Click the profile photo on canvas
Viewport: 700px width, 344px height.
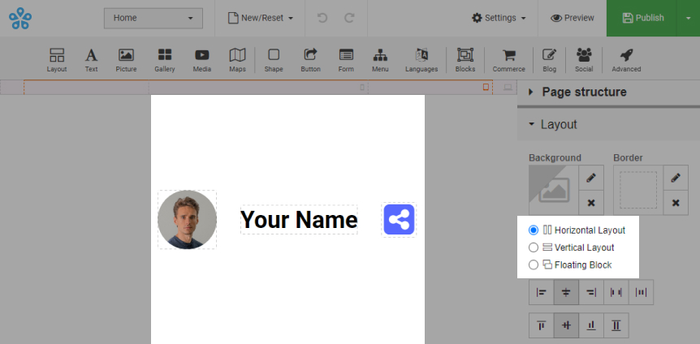point(187,220)
